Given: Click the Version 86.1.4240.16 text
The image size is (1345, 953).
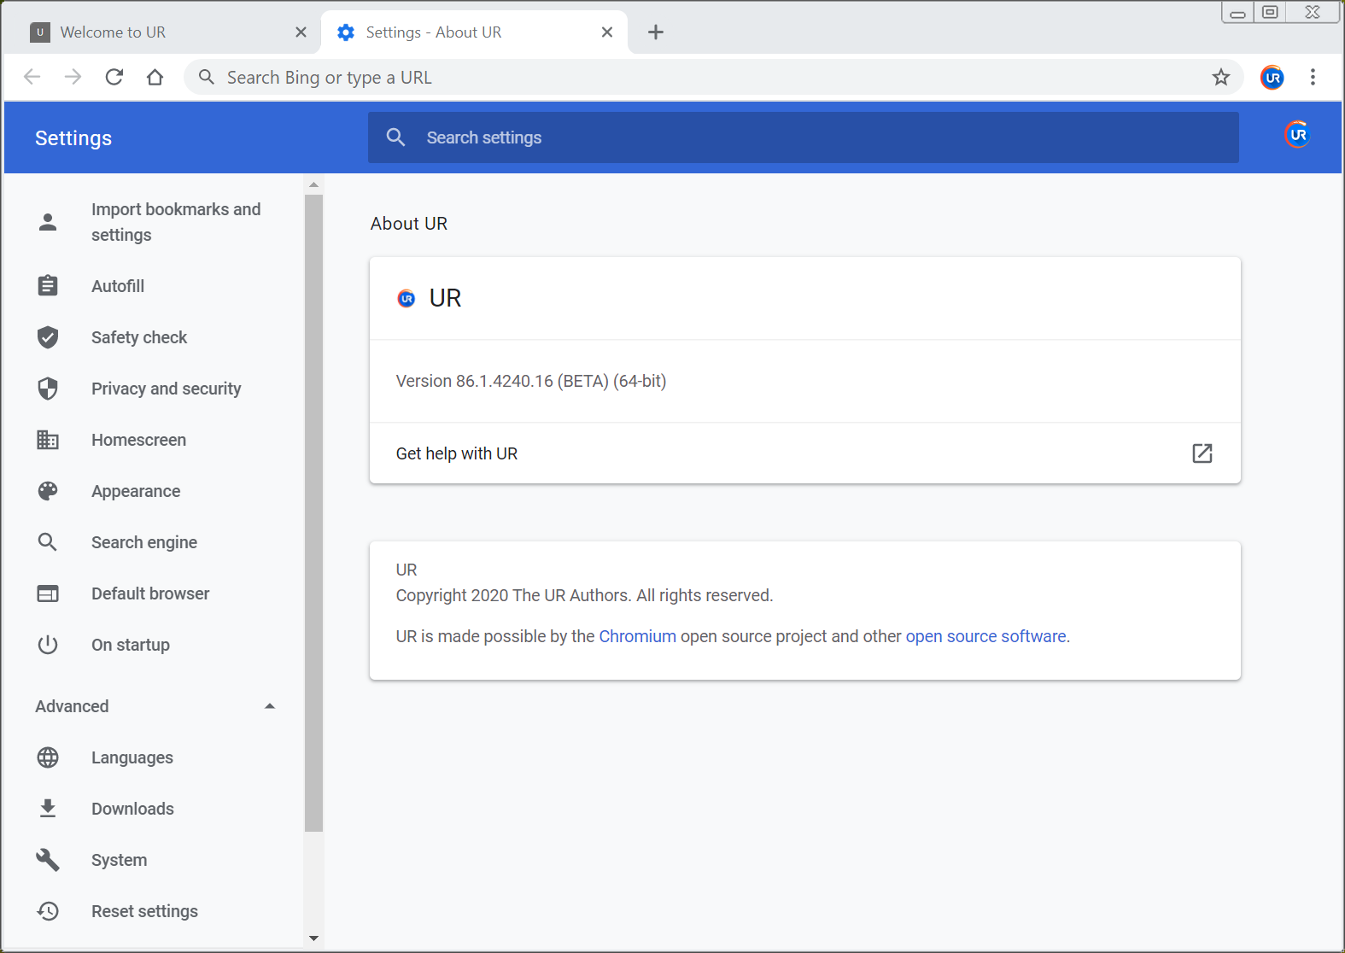Looking at the screenshot, I should tap(530, 381).
